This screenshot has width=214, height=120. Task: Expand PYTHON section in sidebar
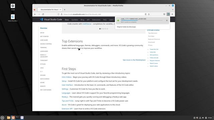[x=43, y=64]
